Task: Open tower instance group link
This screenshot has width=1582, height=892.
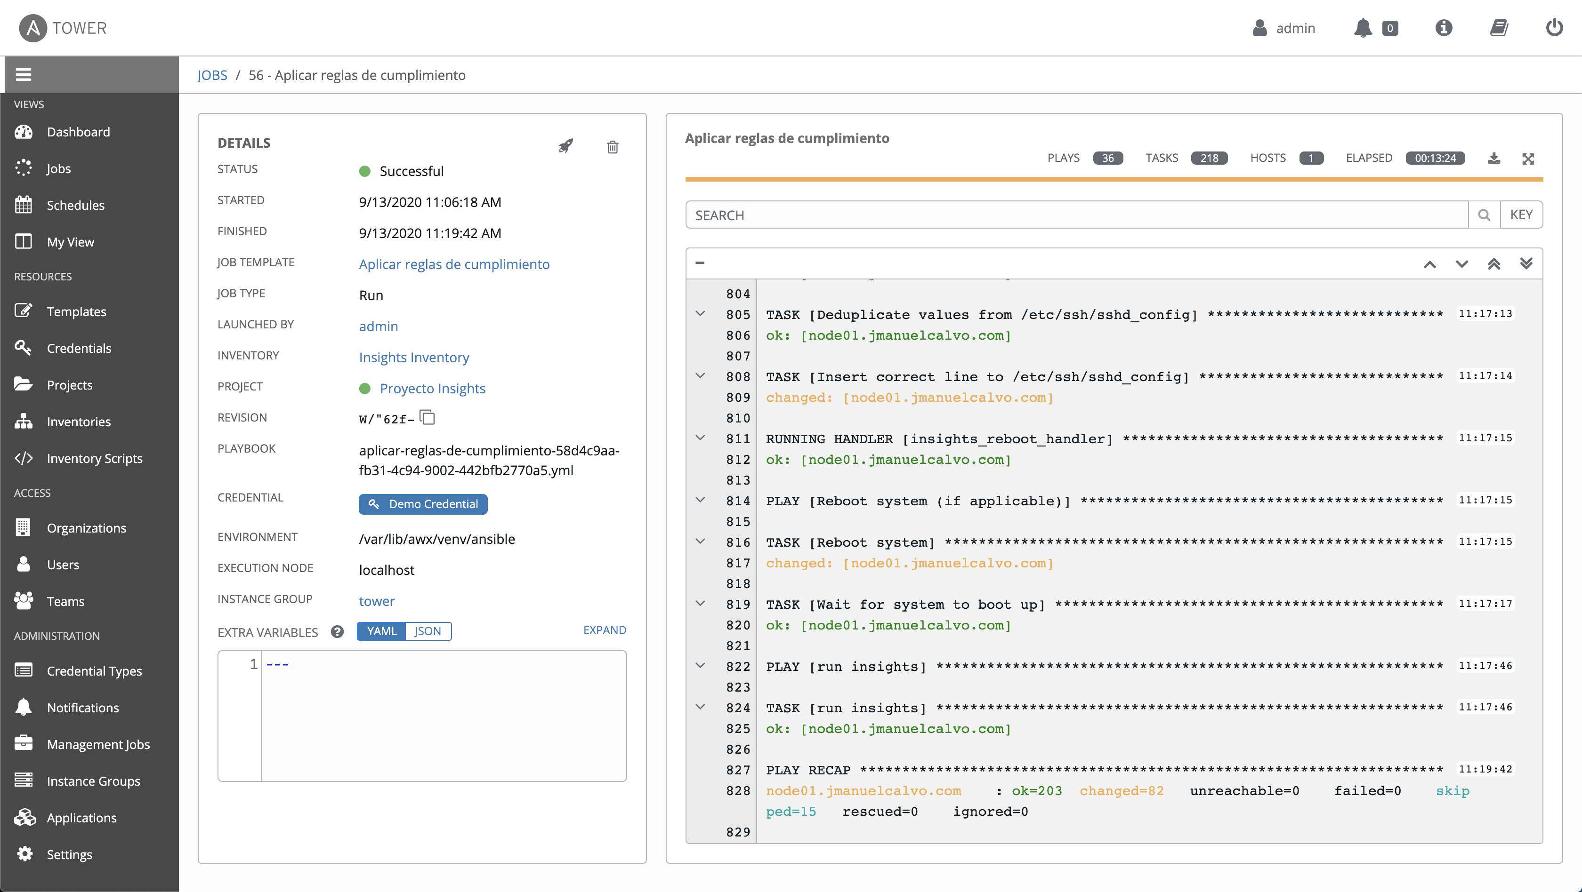Action: click(x=377, y=601)
